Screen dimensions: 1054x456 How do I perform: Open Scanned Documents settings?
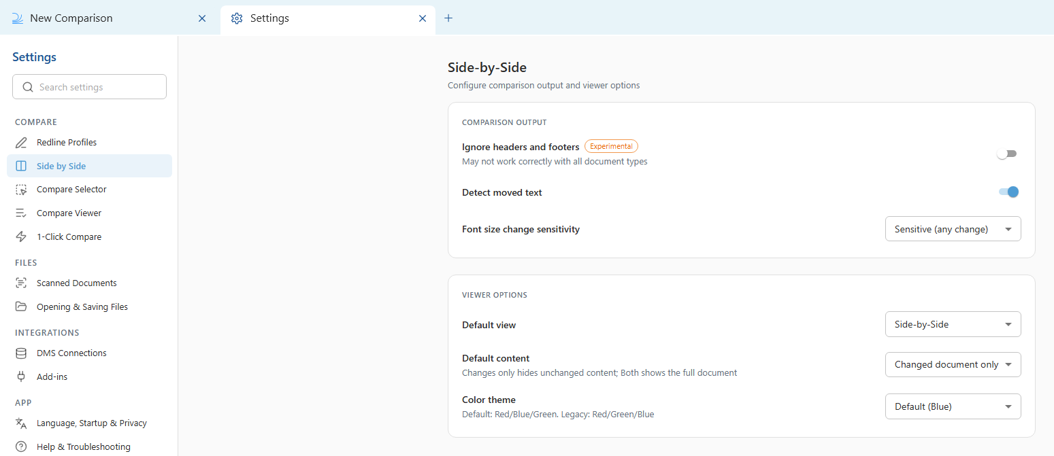89,283
